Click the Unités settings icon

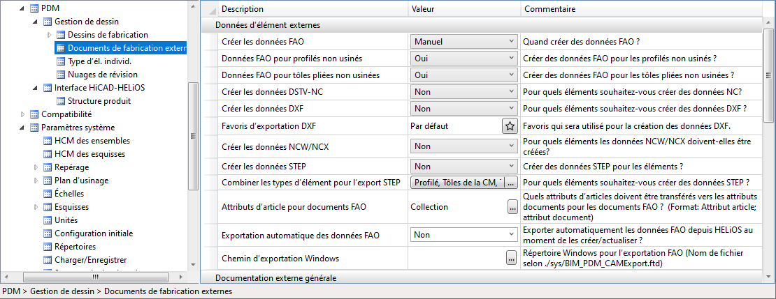(47, 220)
